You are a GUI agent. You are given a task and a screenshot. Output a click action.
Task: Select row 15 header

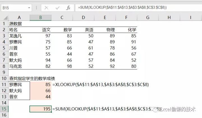[4, 109]
